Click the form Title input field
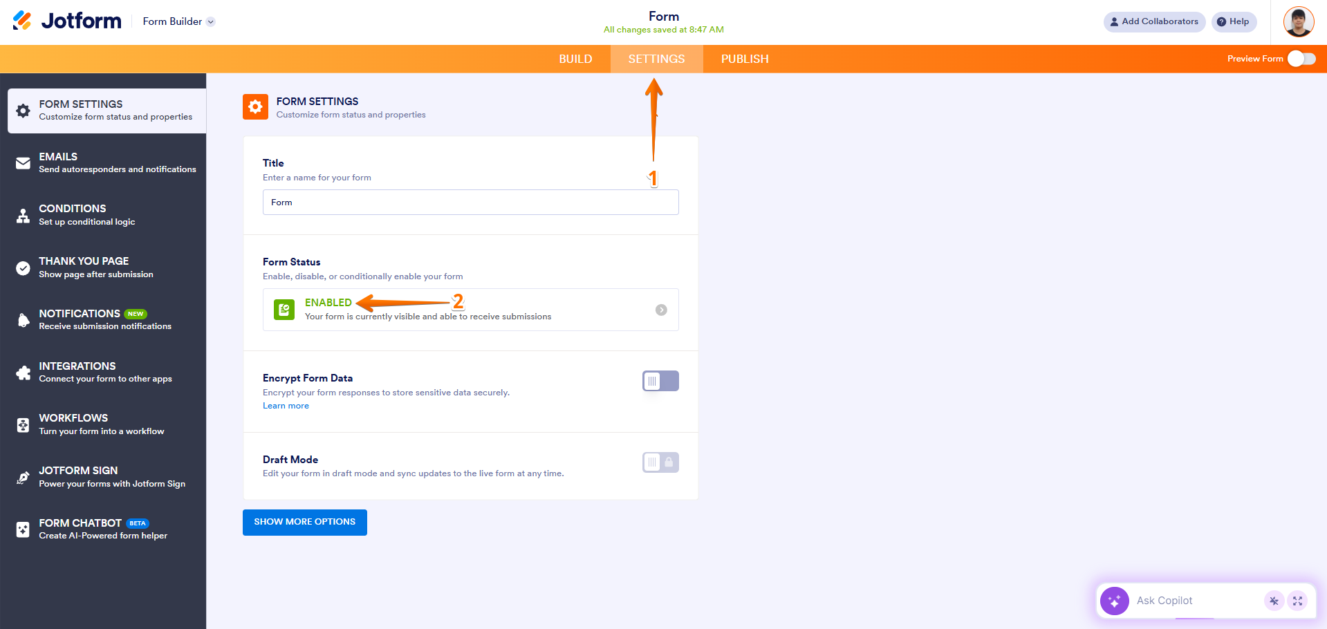 [470, 203]
